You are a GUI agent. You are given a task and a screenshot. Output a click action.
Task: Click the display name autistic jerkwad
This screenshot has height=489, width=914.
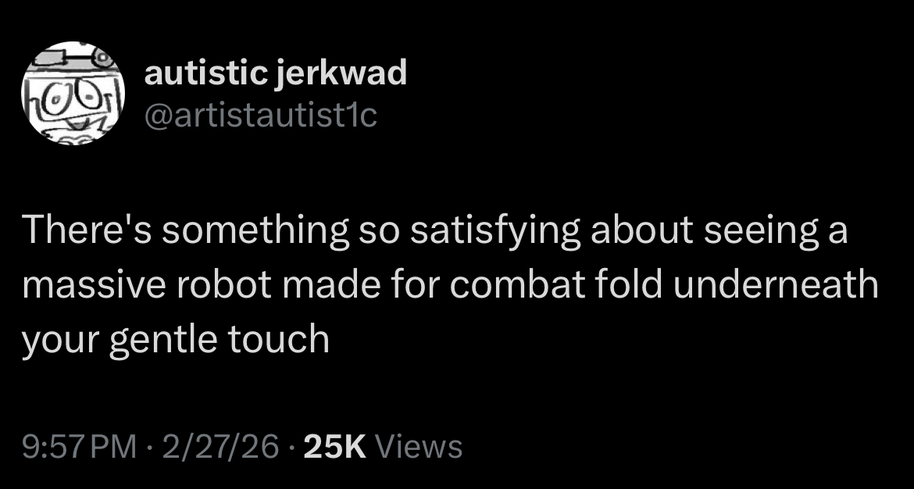275,74
